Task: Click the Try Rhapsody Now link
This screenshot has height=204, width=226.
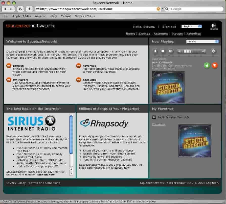Action: (118, 168)
